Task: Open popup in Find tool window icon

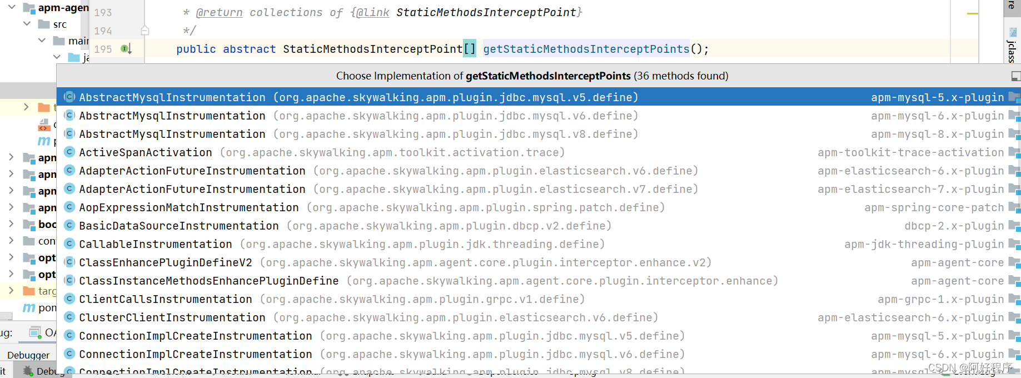Action: pyautogui.click(x=1015, y=76)
